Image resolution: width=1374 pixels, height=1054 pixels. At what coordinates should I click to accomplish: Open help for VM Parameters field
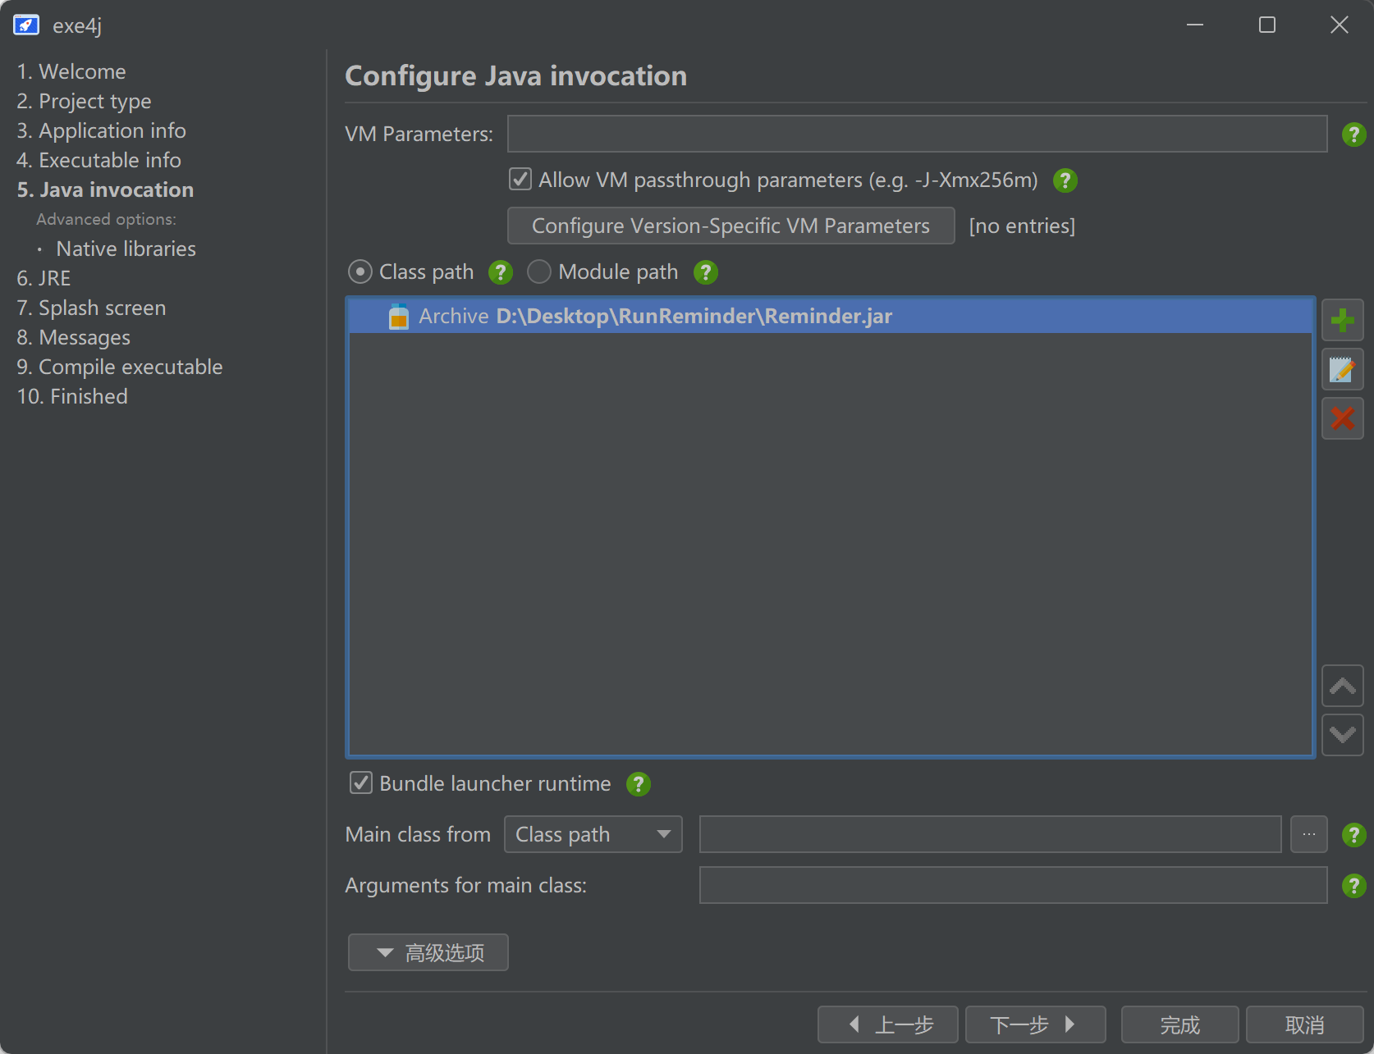click(1353, 135)
